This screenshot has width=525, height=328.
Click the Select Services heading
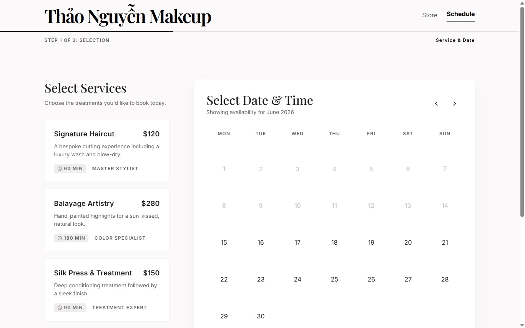pos(85,88)
